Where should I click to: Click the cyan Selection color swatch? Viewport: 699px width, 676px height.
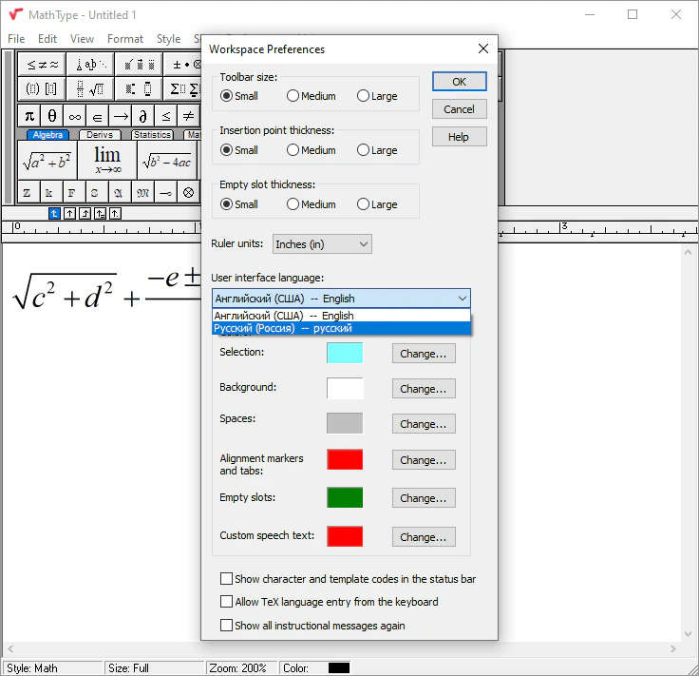tap(345, 353)
